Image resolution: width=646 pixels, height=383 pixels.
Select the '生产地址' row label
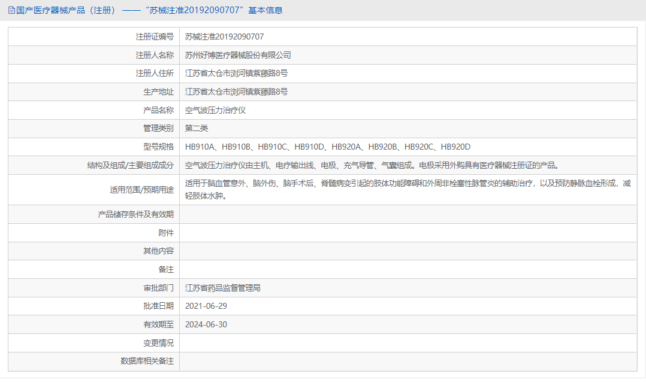pos(159,92)
